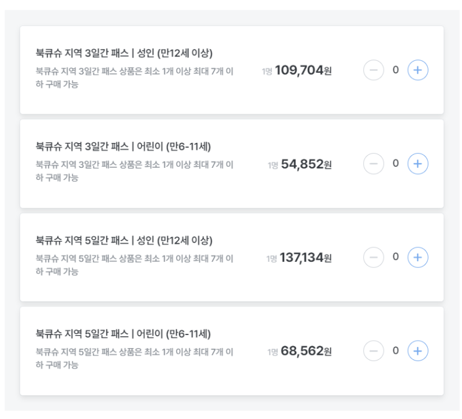Select the 북큐슈 3일간 패스 어린이 title
The image size is (462, 419).
pyautogui.click(x=123, y=147)
